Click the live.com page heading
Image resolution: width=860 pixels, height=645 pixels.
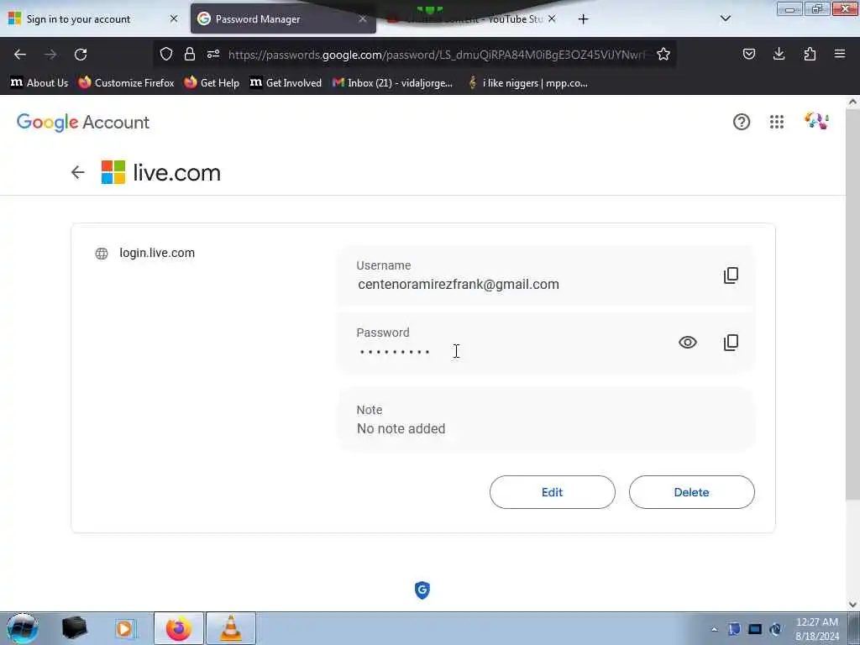[177, 173]
